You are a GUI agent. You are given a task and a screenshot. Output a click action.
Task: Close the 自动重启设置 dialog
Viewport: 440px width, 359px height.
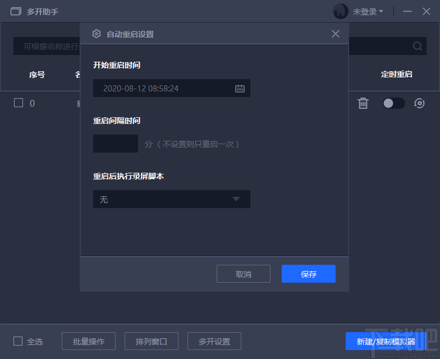click(x=336, y=34)
